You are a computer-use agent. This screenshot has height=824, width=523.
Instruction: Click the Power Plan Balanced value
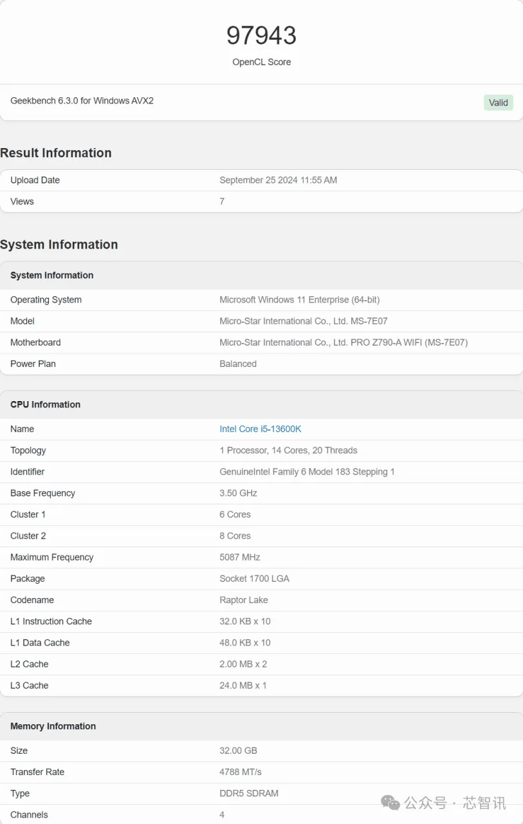point(238,364)
